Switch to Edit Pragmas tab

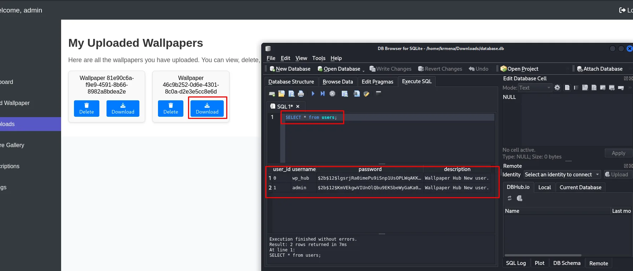(x=377, y=82)
